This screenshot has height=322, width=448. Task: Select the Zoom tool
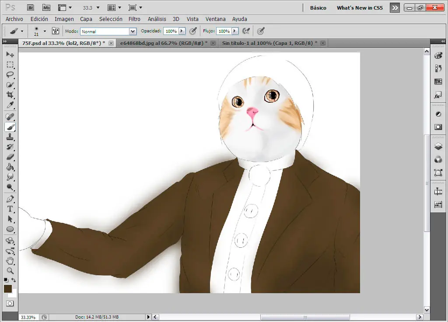(x=10, y=270)
